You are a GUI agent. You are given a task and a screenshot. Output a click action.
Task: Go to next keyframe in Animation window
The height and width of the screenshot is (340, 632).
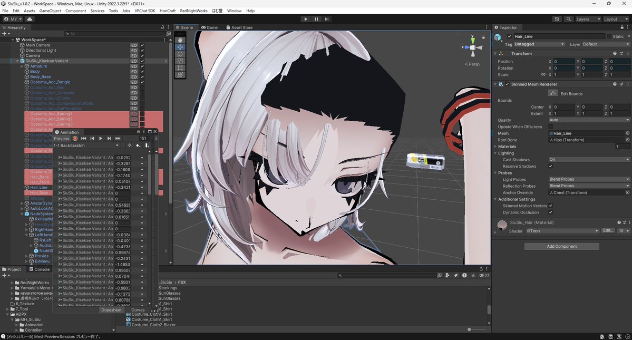[x=109, y=138]
